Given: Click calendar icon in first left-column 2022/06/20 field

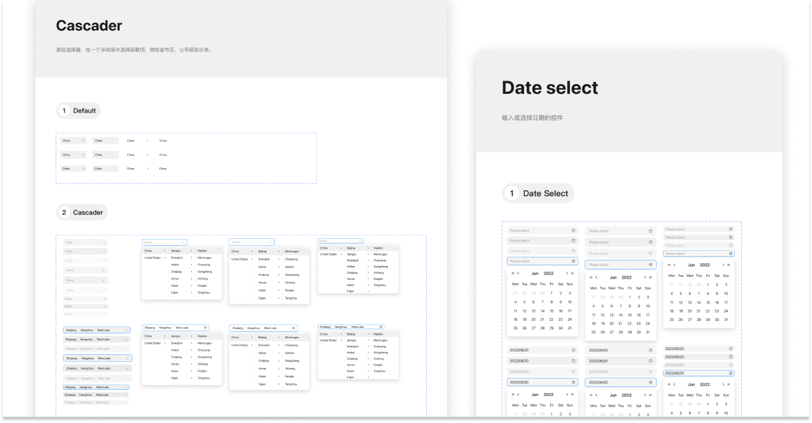Looking at the screenshot, I should click(574, 350).
